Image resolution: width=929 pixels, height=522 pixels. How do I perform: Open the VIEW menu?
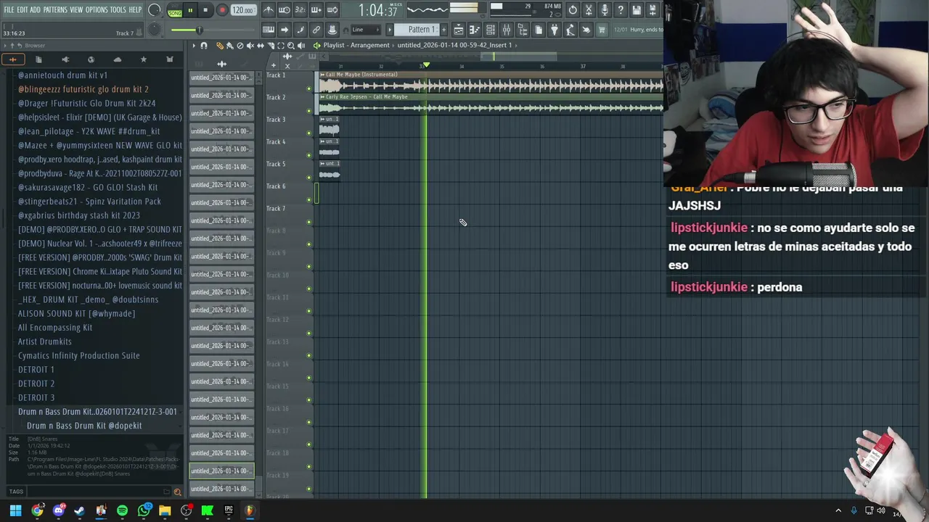[76, 10]
